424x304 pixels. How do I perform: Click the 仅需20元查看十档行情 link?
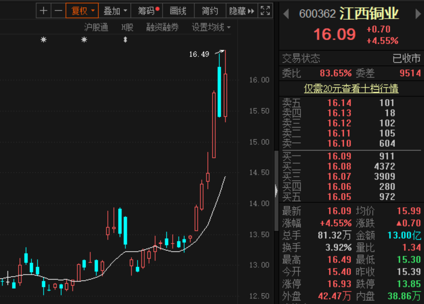351,89
